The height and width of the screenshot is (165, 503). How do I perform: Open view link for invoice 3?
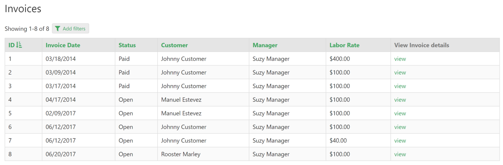pos(400,86)
